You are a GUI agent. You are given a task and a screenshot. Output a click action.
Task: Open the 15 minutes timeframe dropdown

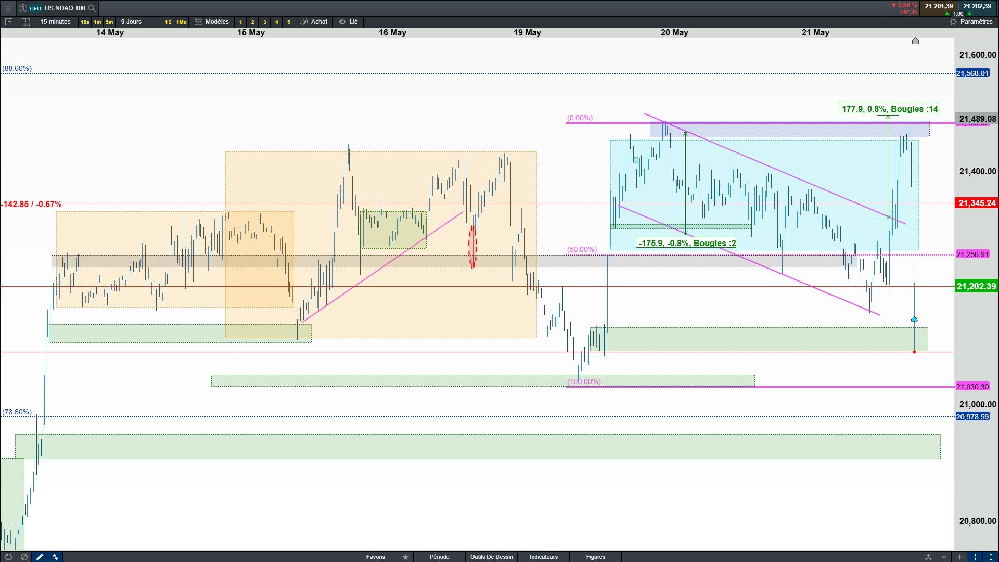55,22
